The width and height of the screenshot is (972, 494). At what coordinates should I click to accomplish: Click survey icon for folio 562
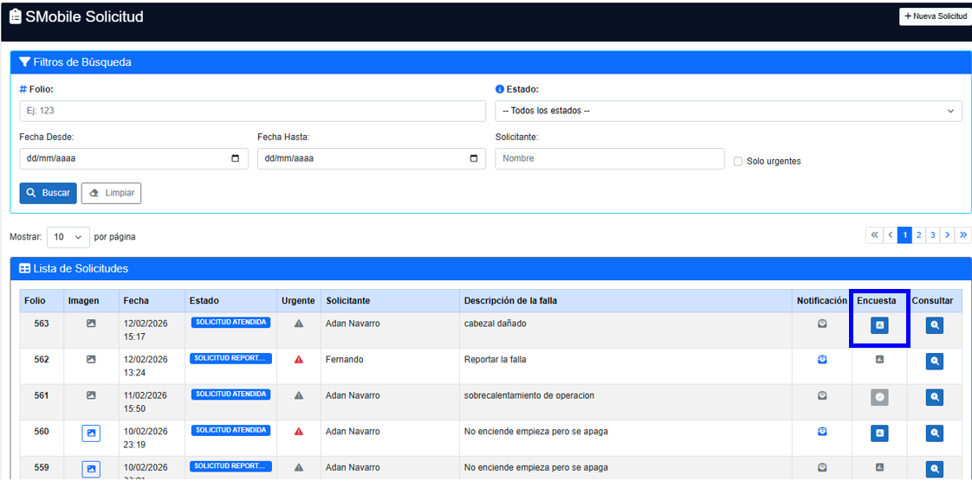pos(879,359)
